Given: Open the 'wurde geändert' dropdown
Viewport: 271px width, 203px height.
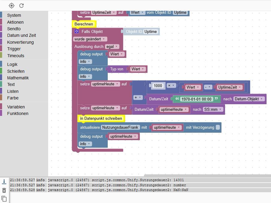Looking at the screenshot, I should pyautogui.click(x=90, y=39).
